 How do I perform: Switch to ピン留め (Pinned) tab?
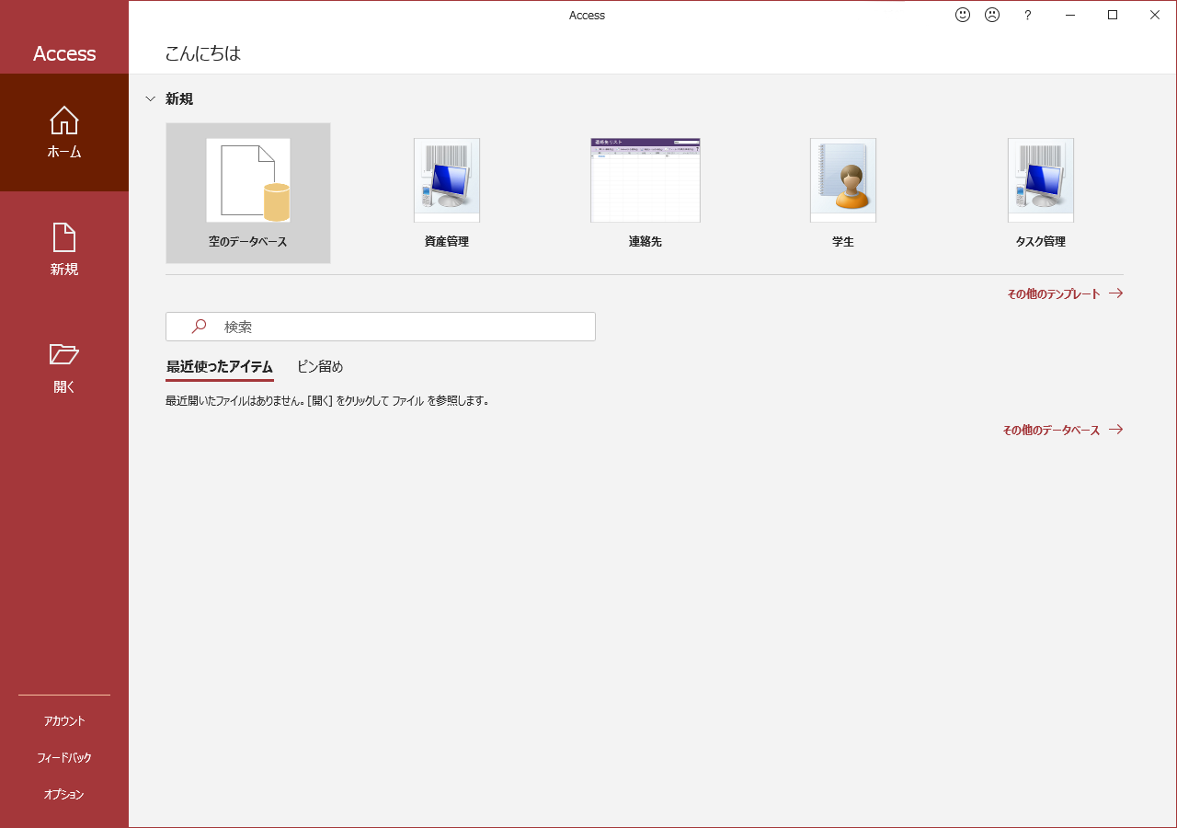click(320, 367)
